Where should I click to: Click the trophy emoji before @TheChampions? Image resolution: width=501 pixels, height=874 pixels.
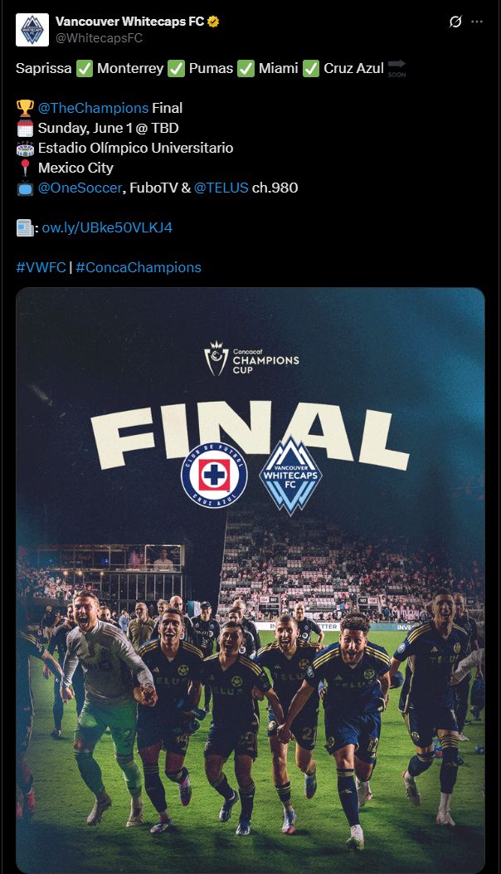pyautogui.click(x=25, y=108)
